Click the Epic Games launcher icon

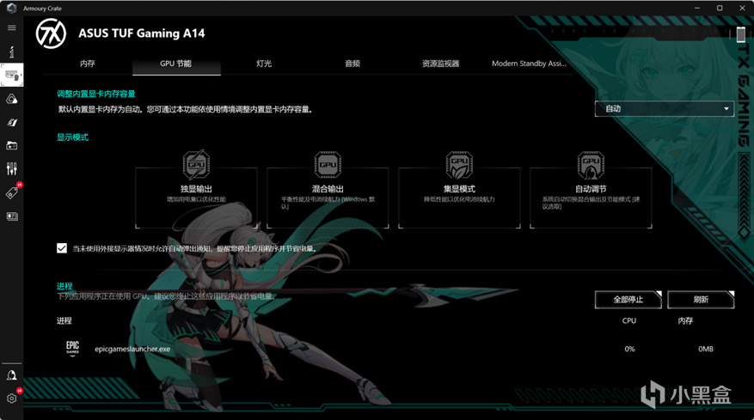coord(72,348)
